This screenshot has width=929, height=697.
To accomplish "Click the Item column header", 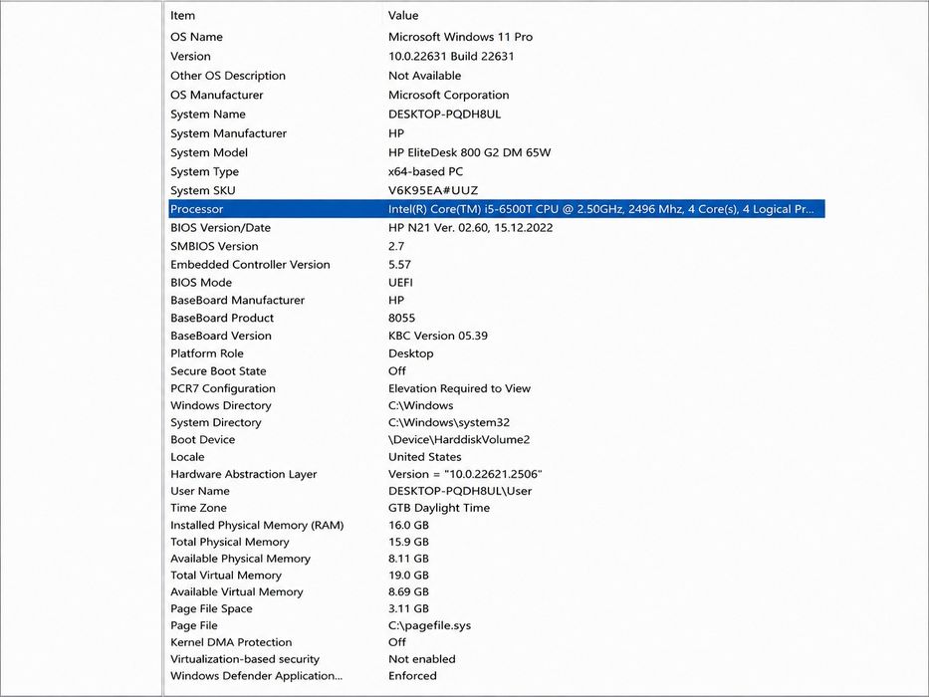I will [182, 15].
